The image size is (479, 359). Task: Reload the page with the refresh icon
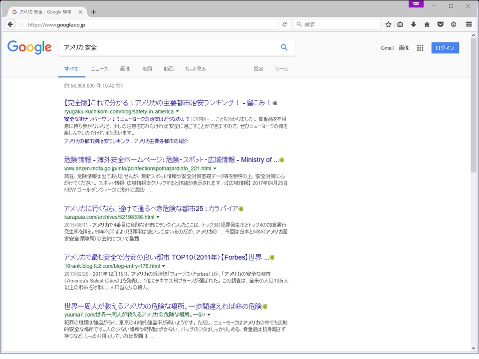coord(284,24)
